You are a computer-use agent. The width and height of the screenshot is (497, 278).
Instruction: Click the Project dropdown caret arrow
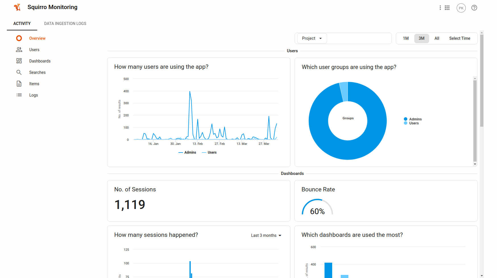pyautogui.click(x=321, y=38)
